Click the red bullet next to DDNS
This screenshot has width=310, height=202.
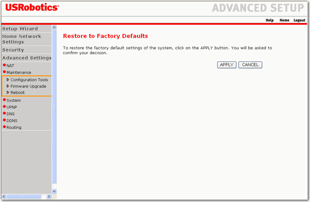4,120
